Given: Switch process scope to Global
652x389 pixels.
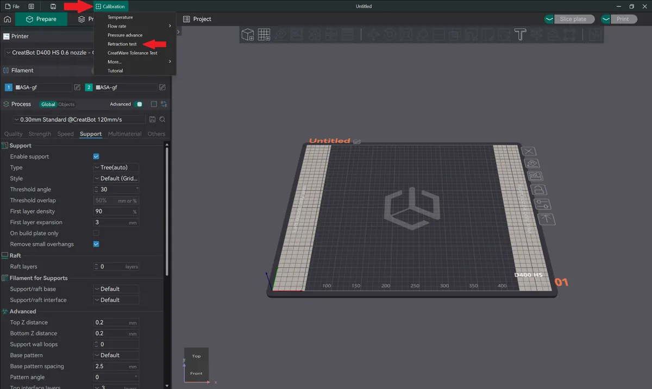Looking at the screenshot, I should [48, 104].
